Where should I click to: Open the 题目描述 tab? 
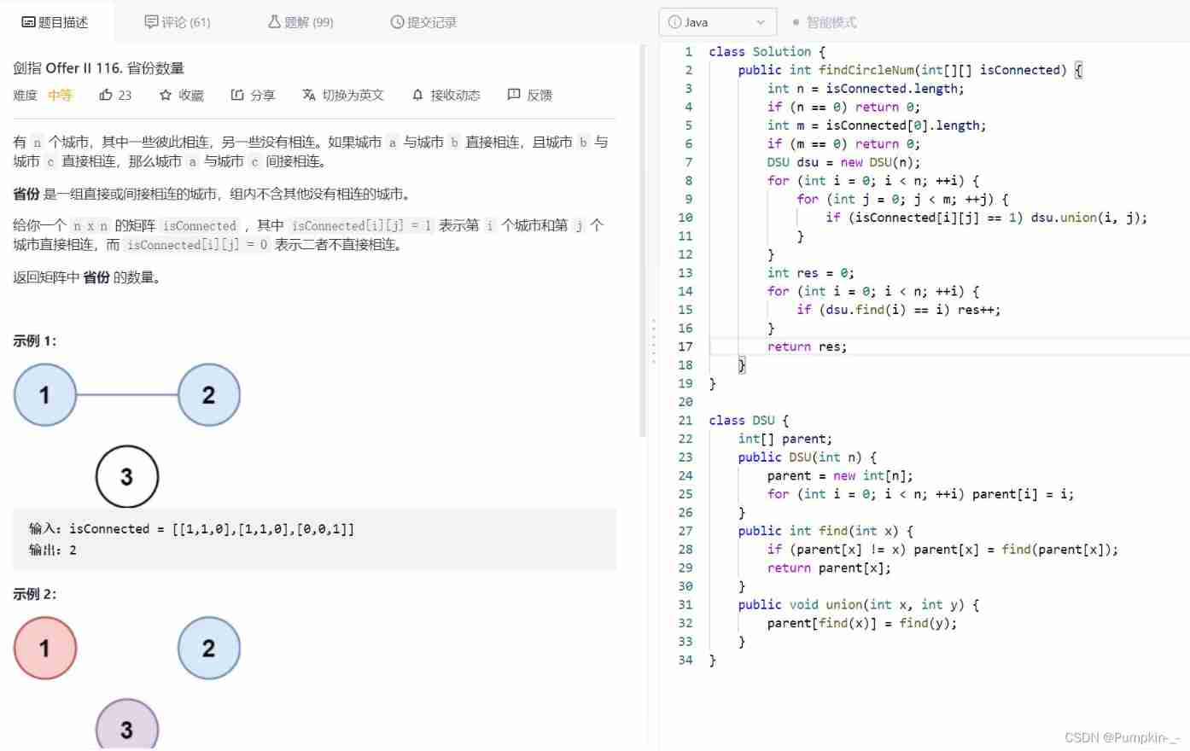point(55,22)
